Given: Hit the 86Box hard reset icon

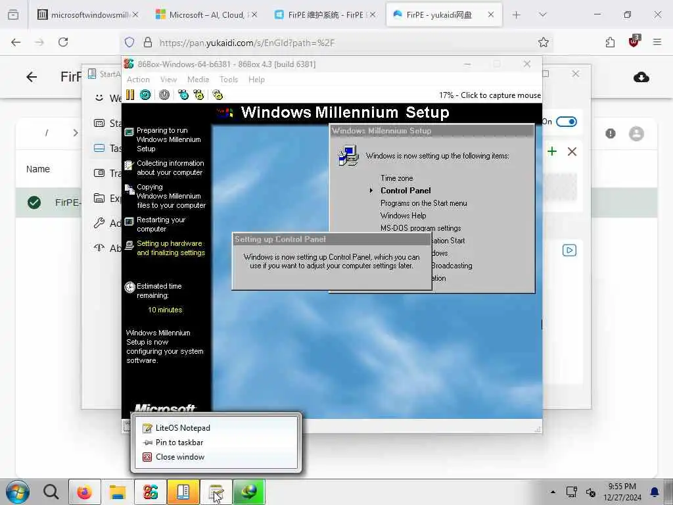Looking at the screenshot, I should (145, 95).
